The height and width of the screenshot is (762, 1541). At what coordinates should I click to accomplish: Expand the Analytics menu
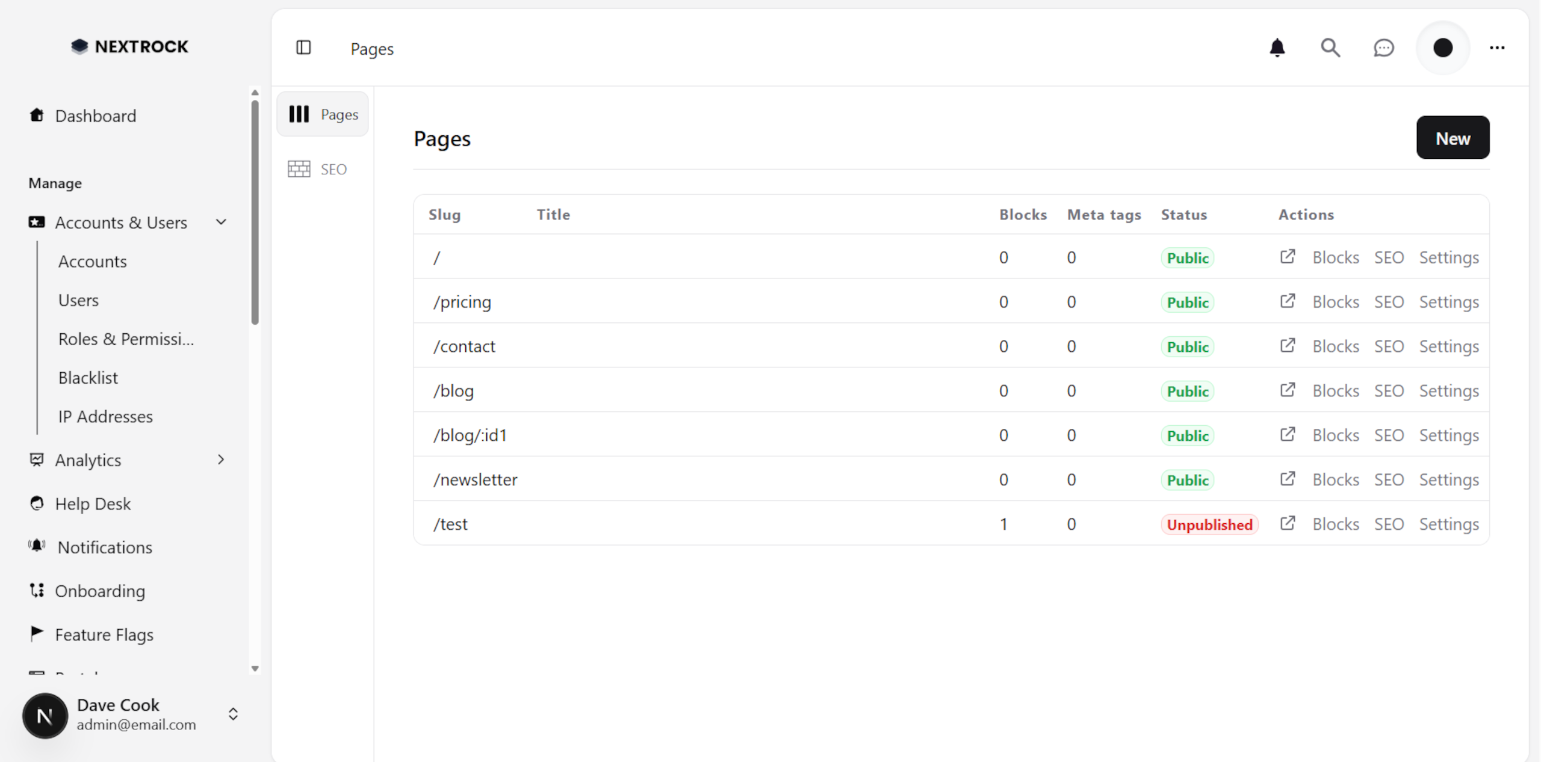click(x=221, y=459)
